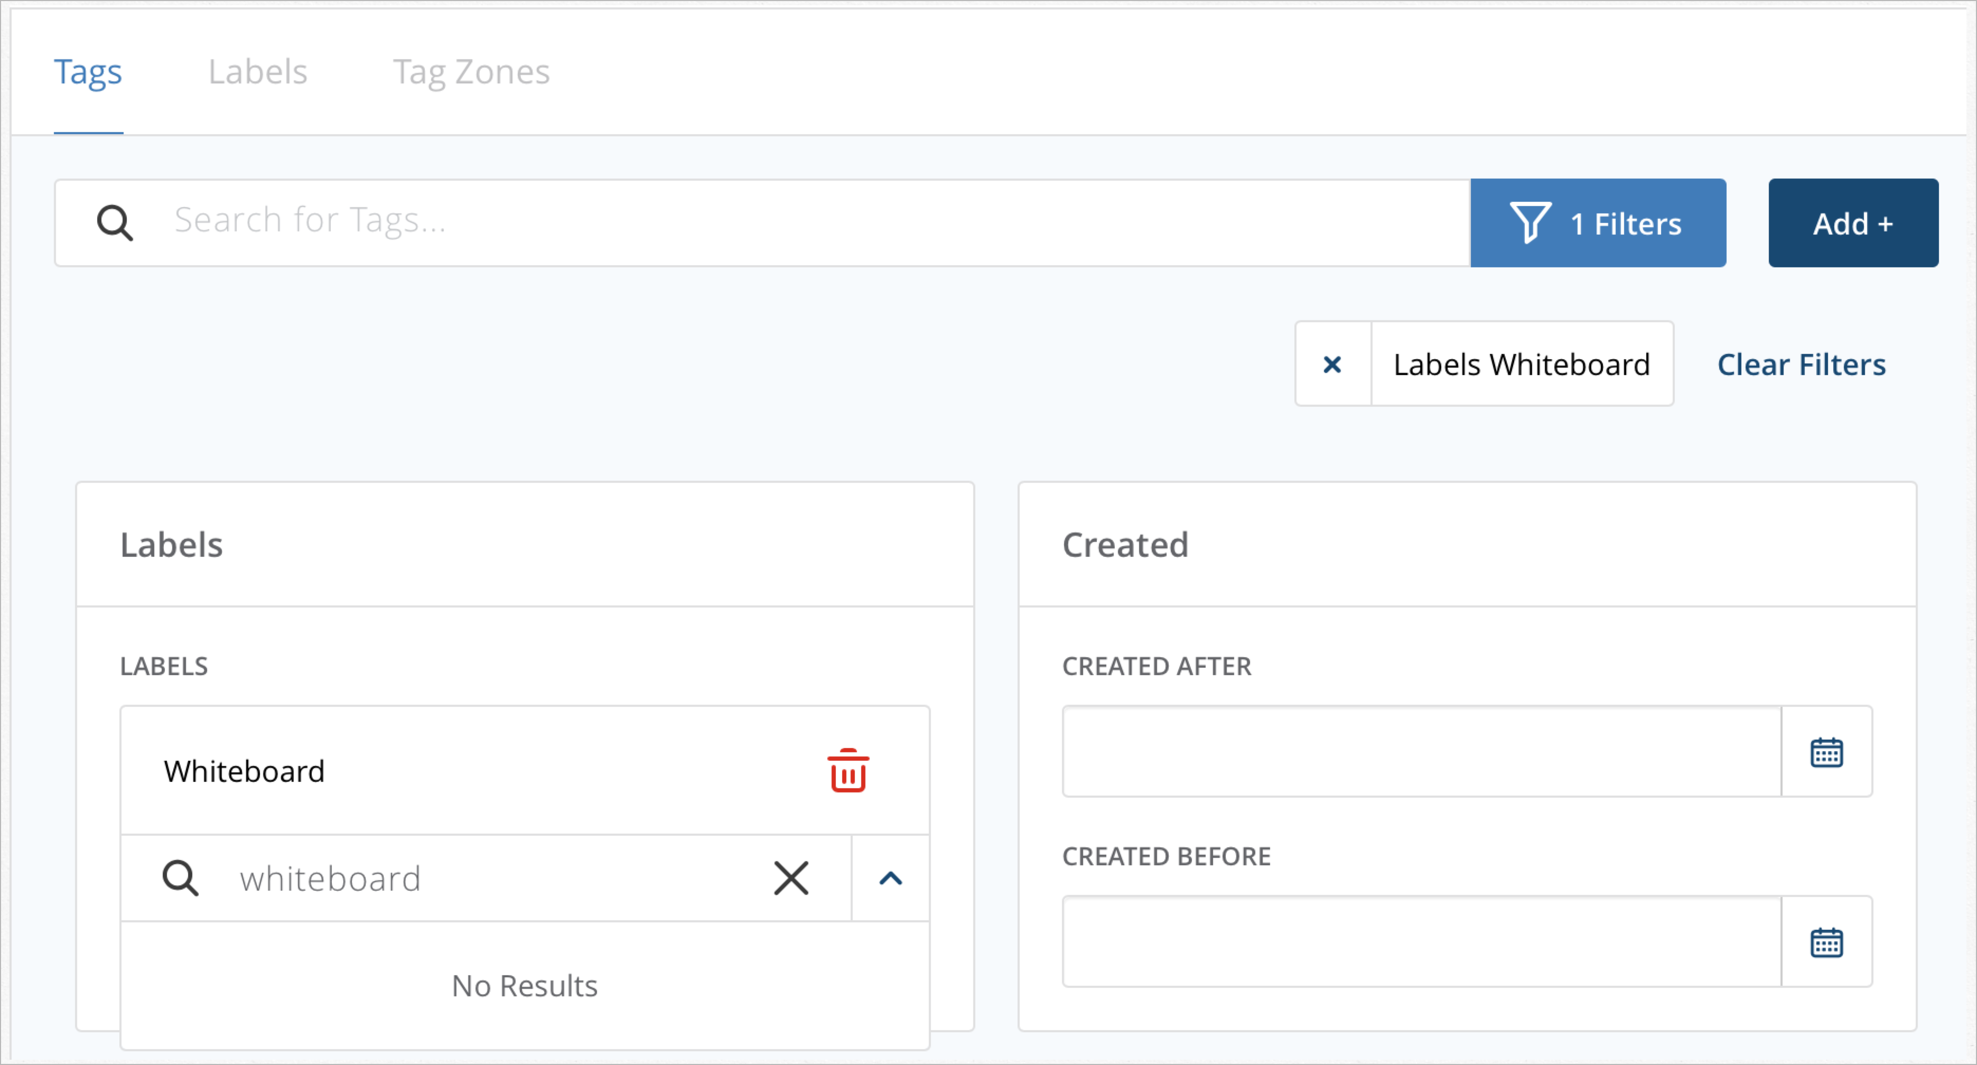Click the Created Before date input

pyautogui.click(x=1421, y=941)
